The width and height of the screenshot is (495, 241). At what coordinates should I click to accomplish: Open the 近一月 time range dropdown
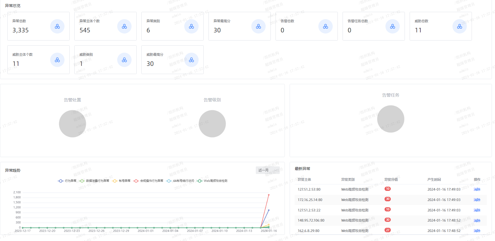pos(267,170)
